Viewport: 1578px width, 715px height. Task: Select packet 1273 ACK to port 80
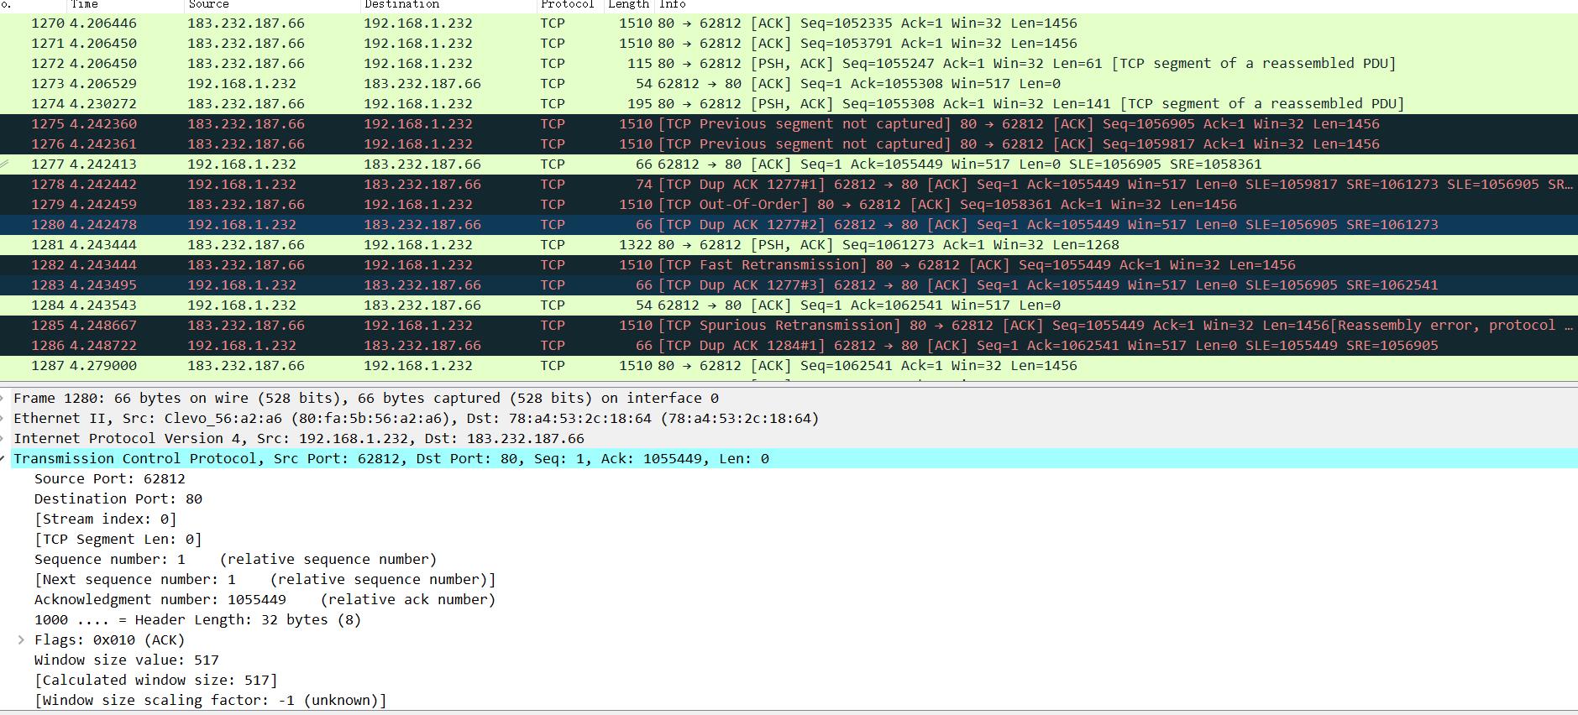(789, 84)
